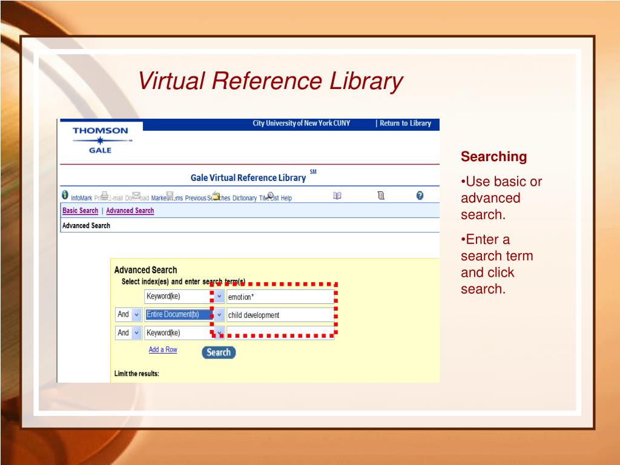Click the printer icon in toolbar
This screenshot has height=465, width=620.
pyautogui.click(x=104, y=195)
